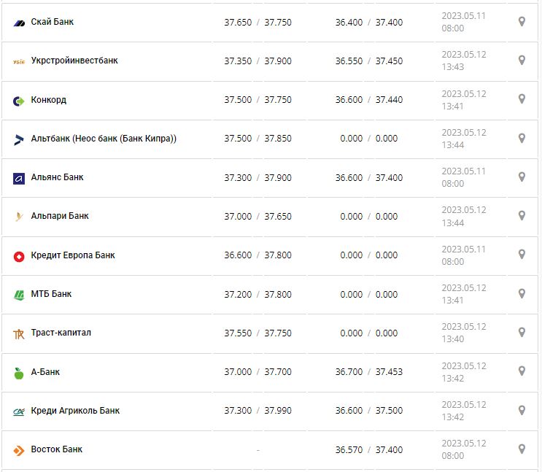
Task: Click Укрстройинвестбанк cash rate 37.350 / 37.900
Action: [258, 61]
